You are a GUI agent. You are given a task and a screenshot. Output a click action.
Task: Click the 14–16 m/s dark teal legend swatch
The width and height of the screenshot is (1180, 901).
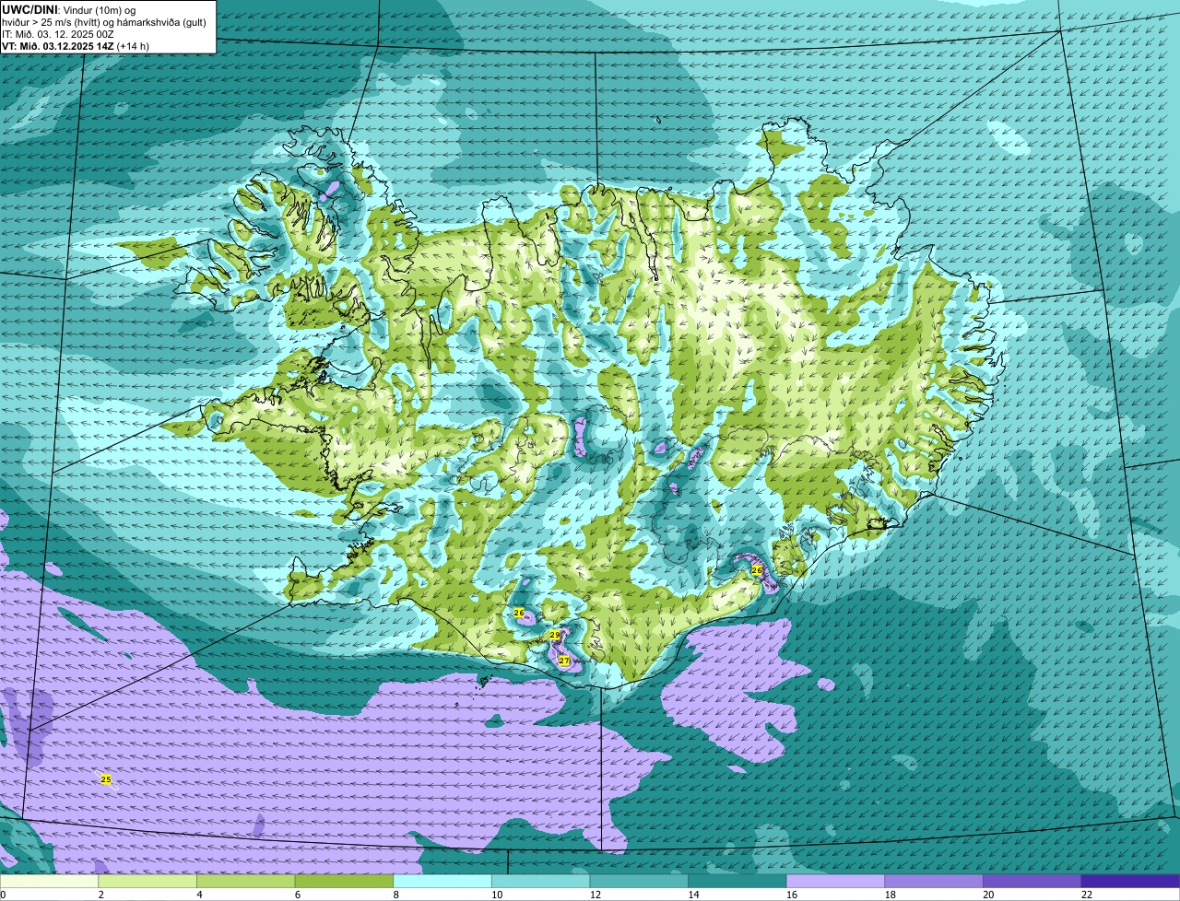(737, 881)
